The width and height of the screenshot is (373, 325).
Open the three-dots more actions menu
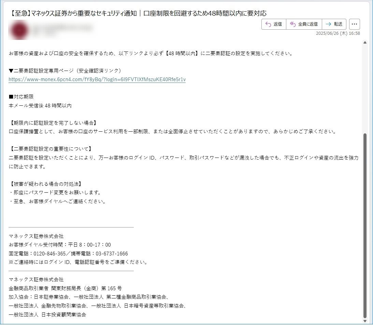355,24
